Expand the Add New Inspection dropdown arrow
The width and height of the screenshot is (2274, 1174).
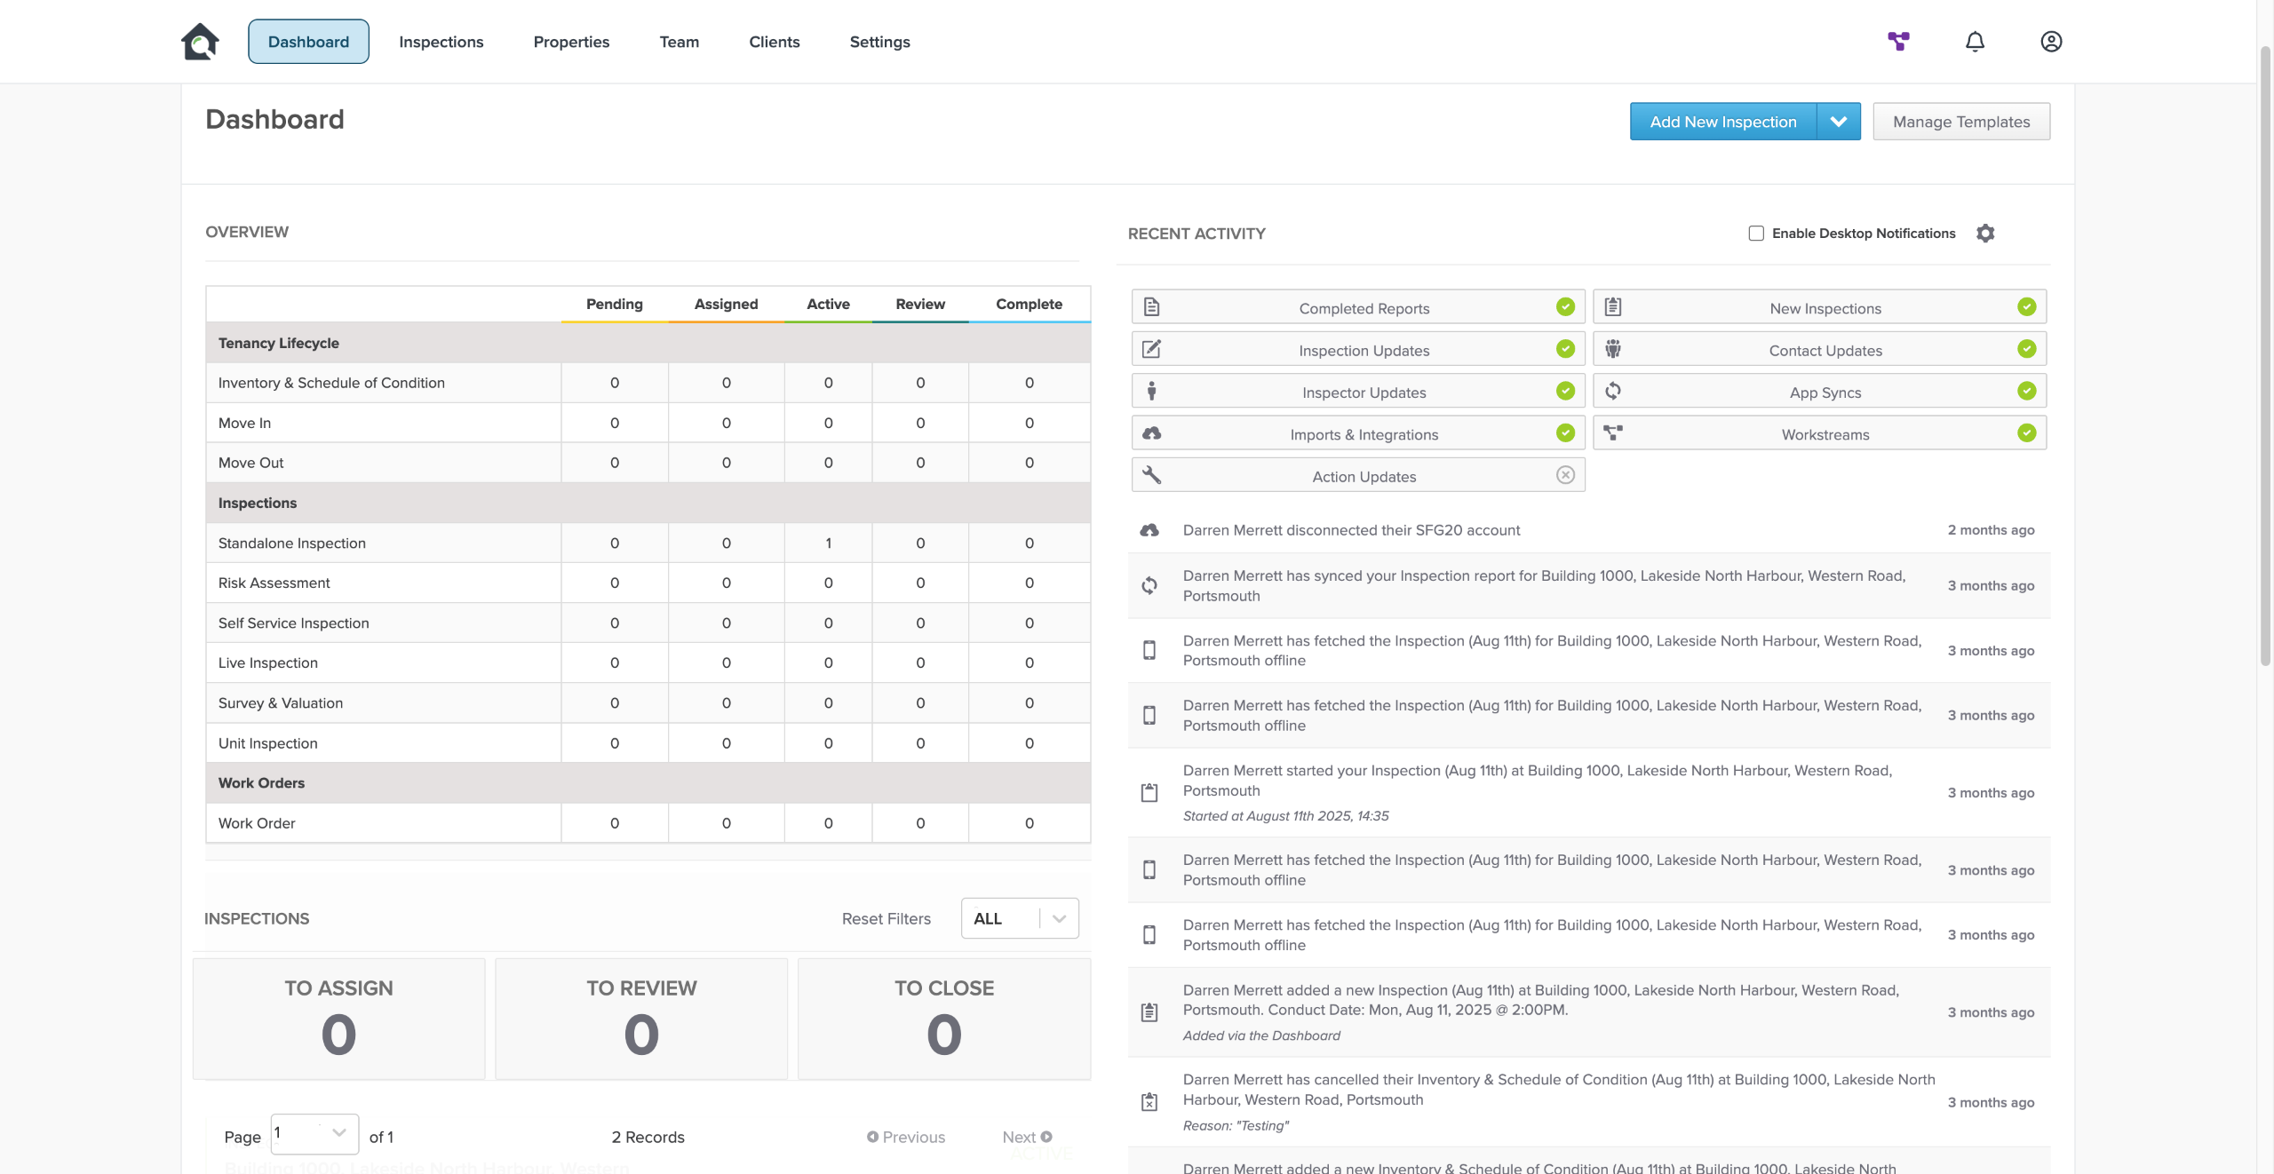(x=1838, y=122)
